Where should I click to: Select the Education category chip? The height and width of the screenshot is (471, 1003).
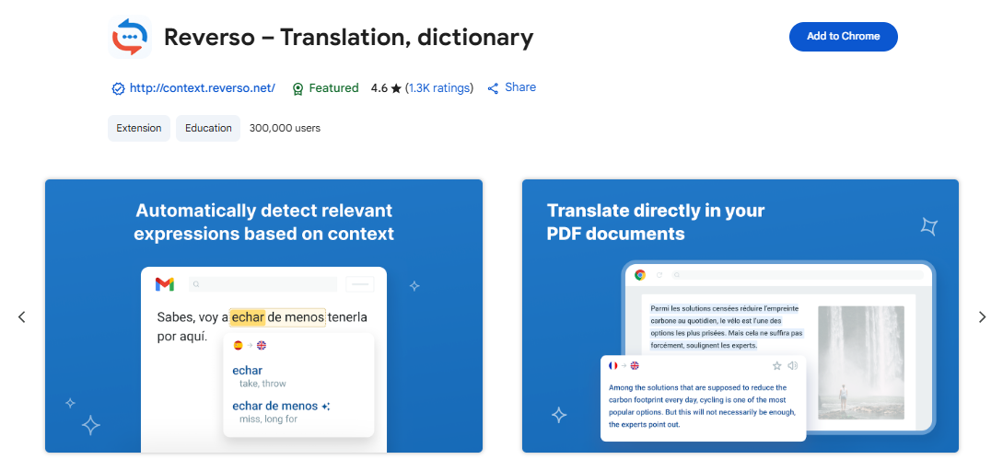point(208,128)
